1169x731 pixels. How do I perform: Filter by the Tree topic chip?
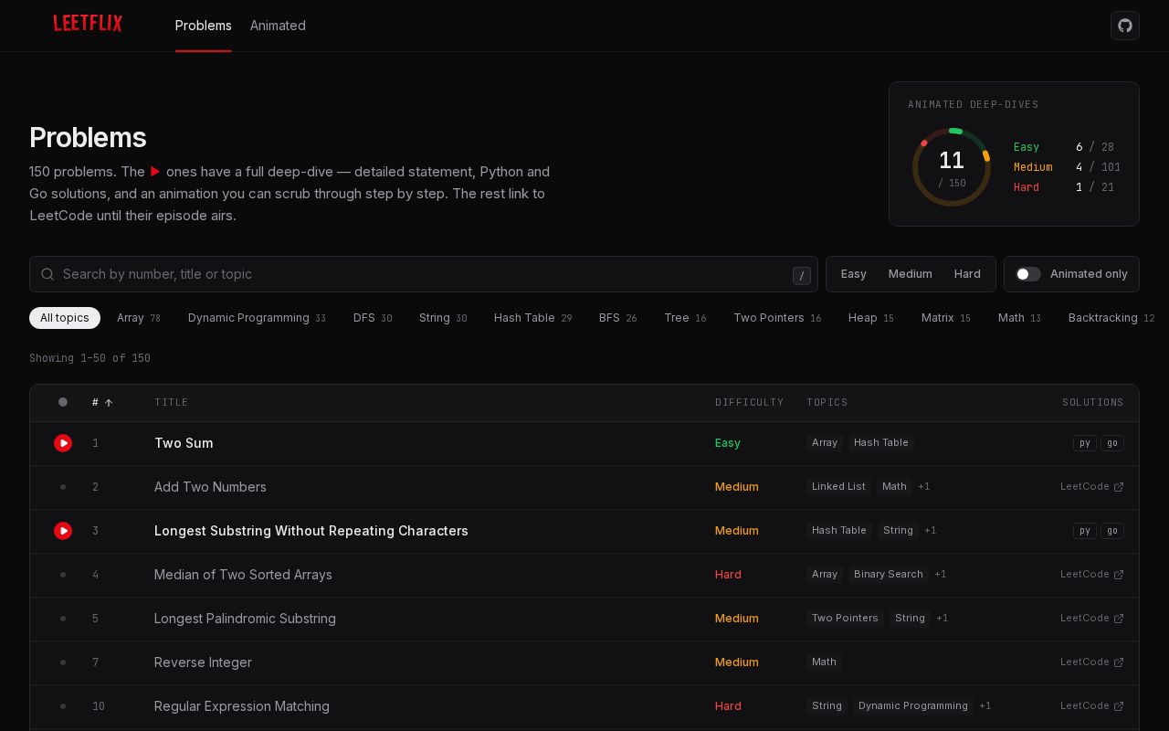pos(686,318)
